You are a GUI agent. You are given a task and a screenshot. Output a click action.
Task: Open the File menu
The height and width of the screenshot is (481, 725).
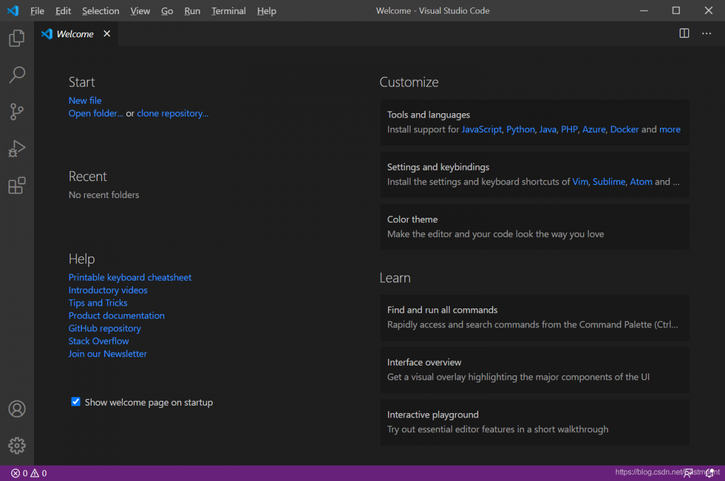coord(37,11)
